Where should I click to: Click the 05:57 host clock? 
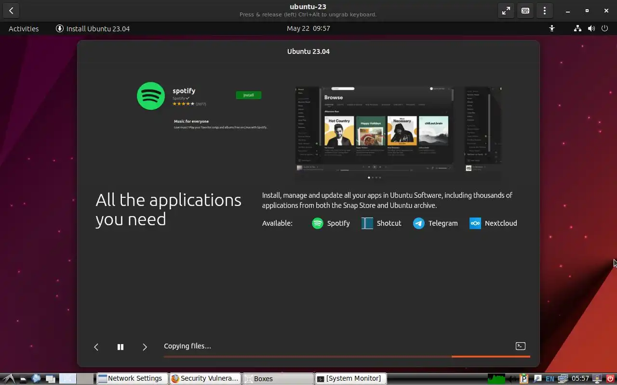click(580, 379)
